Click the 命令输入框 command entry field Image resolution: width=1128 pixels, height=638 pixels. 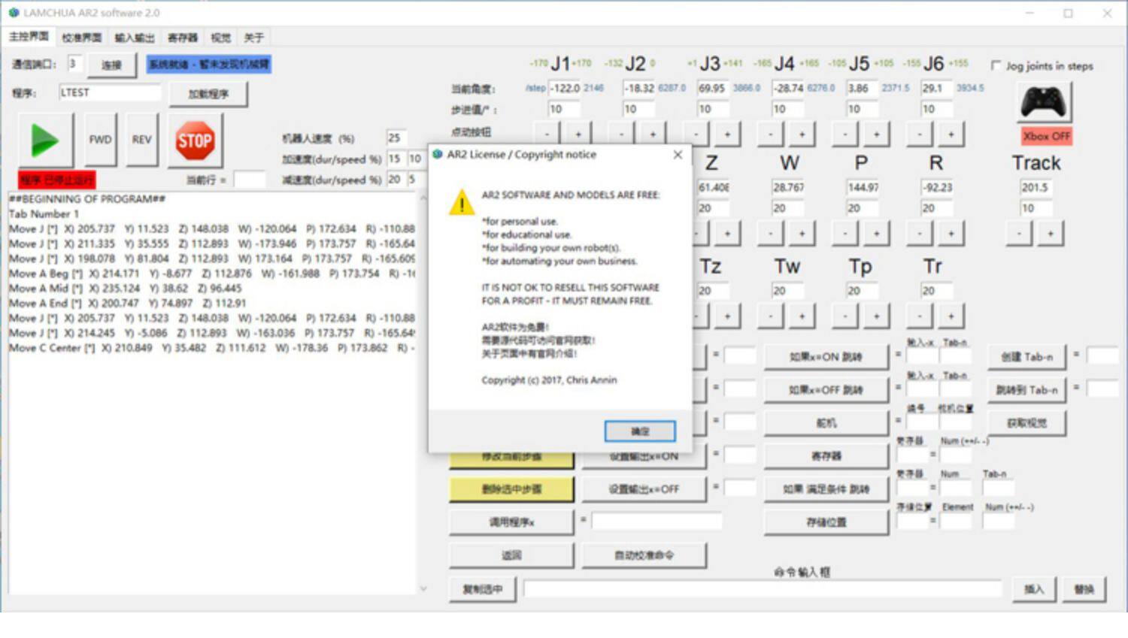pos(763,589)
